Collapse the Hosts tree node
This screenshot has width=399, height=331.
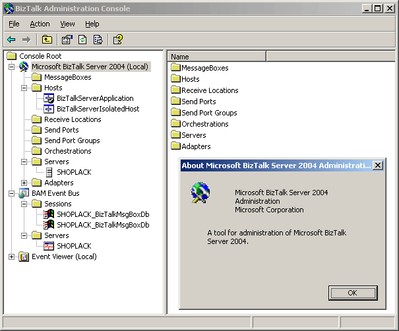click(x=24, y=88)
